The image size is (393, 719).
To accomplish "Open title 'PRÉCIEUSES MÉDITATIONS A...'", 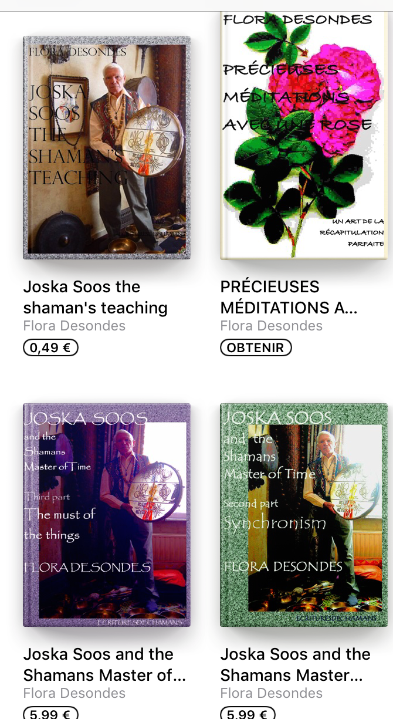I will (289, 297).
